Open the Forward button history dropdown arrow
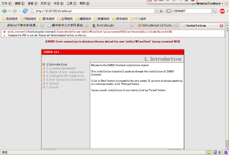This screenshot has height=155, width=229. (20, 11)
